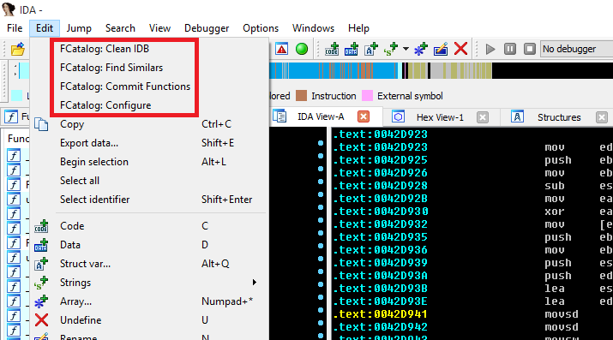Click the red X Undefine toolbar icon

461,49
